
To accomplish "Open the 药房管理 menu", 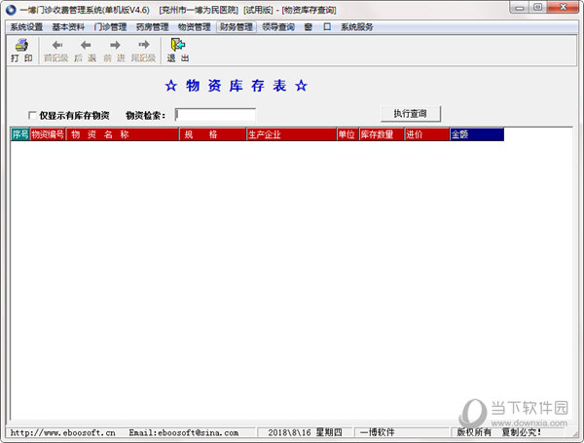I will point(153,27).
